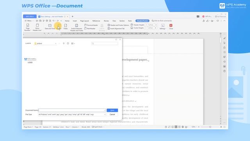Click the search box 'Click to find commands'
Viewport: 250px width, 141px height.
coord(162,21)
